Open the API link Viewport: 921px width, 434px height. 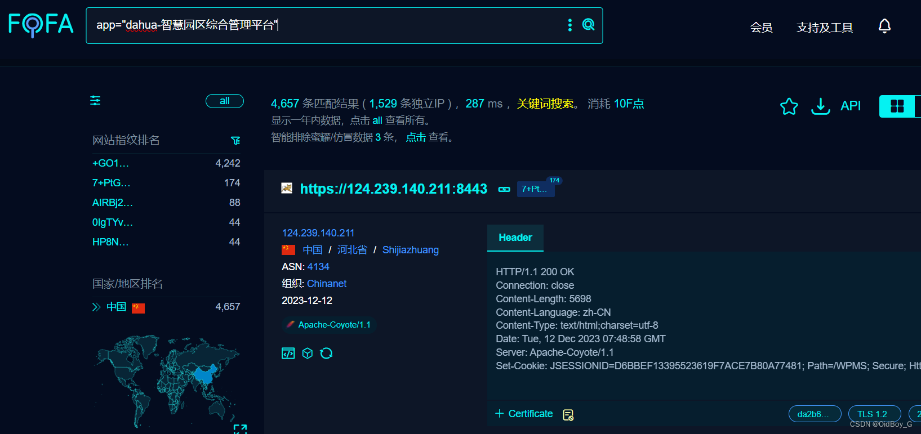[x=851, y=106]
